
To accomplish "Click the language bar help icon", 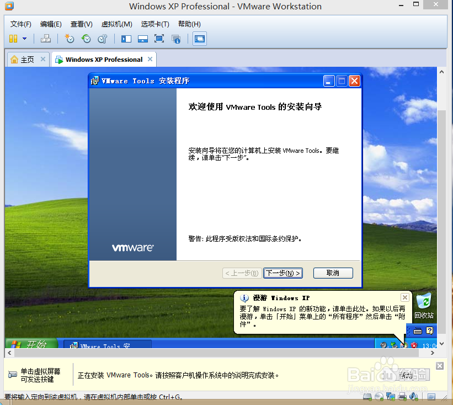I will click(430, 331).
